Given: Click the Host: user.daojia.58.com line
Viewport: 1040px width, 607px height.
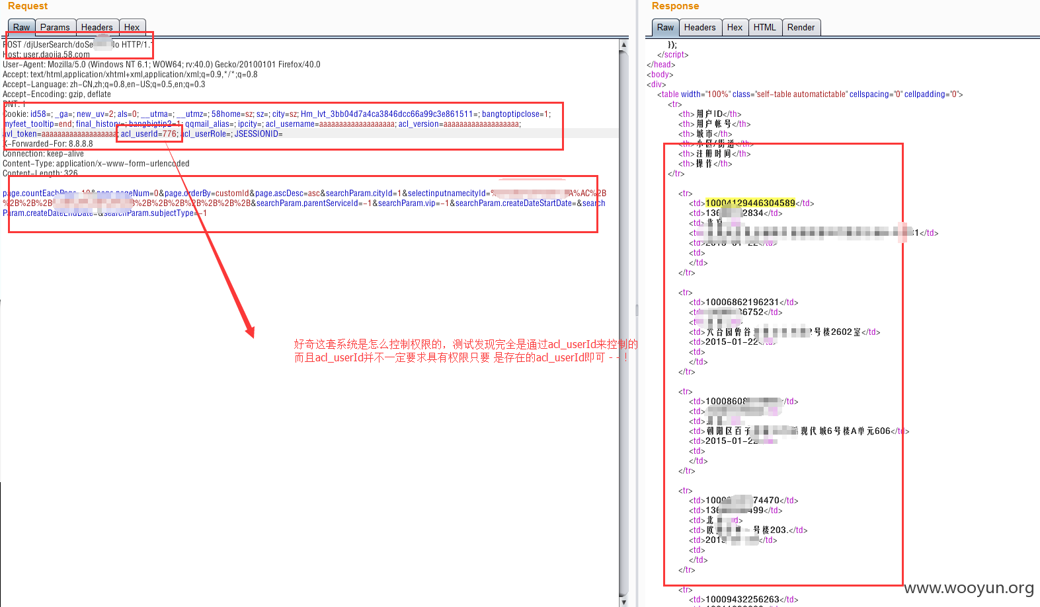Looking at the screenshot, I should [x=46, y=55].
